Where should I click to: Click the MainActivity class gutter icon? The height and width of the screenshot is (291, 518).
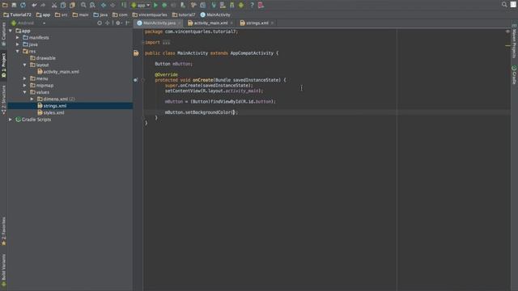(x=136, y=53)
